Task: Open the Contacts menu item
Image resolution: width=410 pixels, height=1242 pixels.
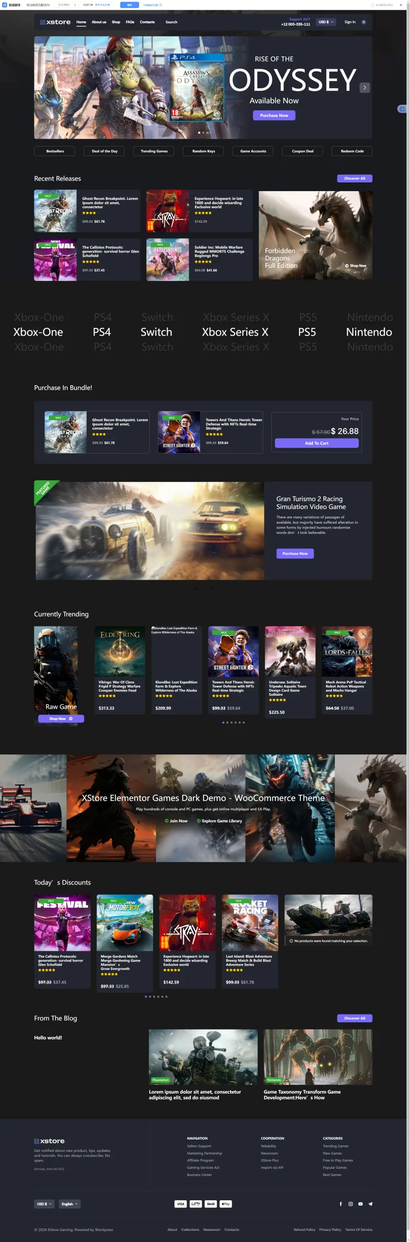Action: (147, 22)
